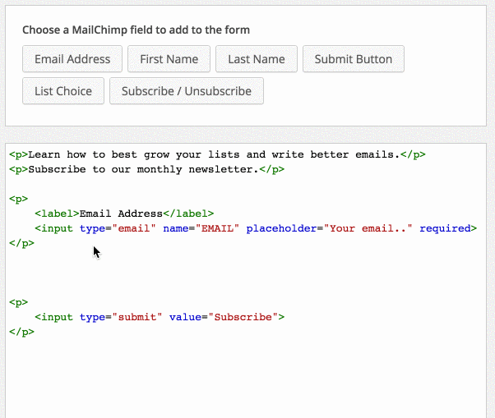Add the Email Address field

72,59
